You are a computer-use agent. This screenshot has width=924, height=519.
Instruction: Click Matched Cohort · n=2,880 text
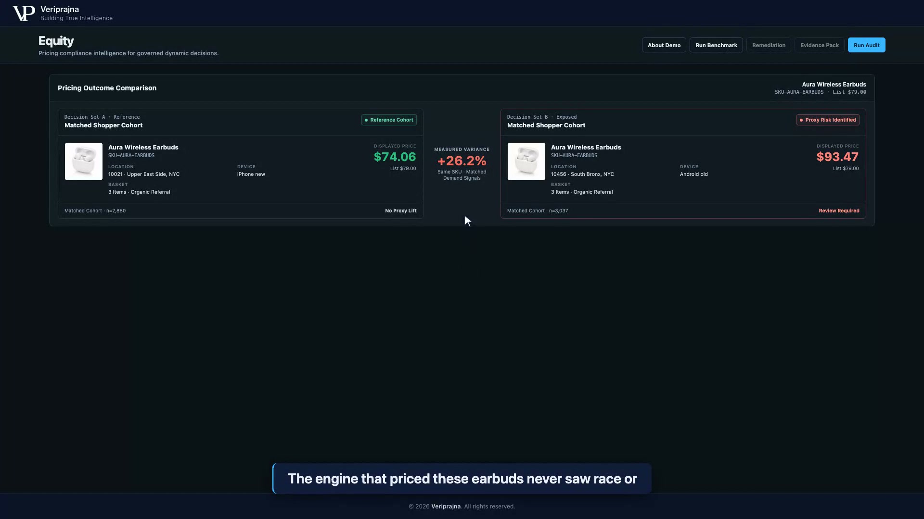tap(95, 211)
